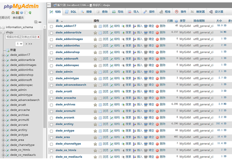Open the SQL tab
This screenshot has height=161, width=232.
coord(71,12)
